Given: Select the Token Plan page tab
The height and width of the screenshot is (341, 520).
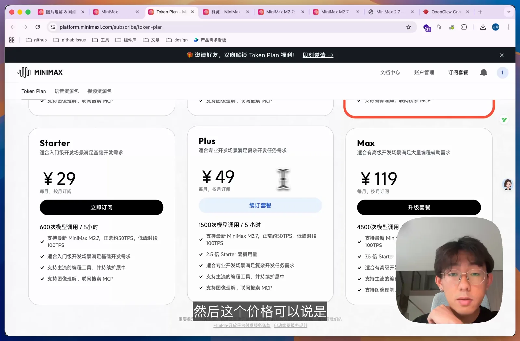Looking at the screenshot, I should pos(34,91).
